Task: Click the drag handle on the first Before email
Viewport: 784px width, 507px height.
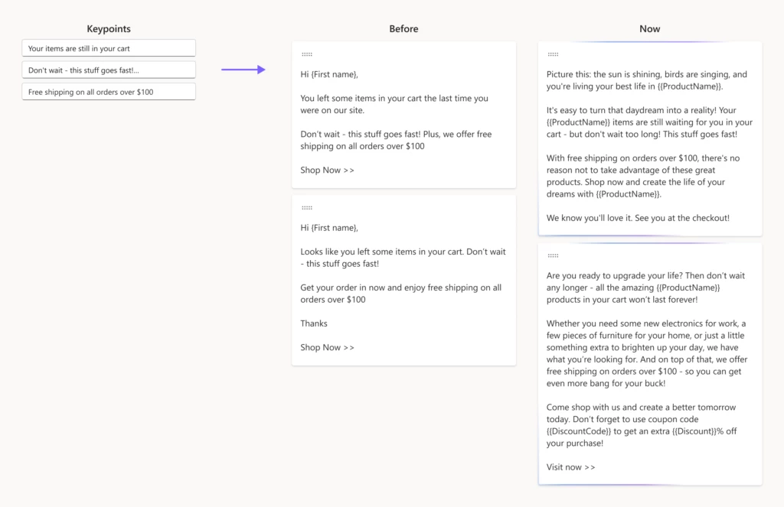Action: coord(307,54)
